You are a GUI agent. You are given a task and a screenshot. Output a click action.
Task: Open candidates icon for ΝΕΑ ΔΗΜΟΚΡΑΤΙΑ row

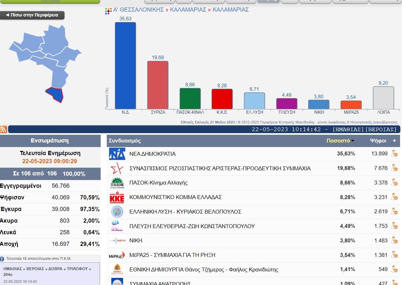point(394,154)
